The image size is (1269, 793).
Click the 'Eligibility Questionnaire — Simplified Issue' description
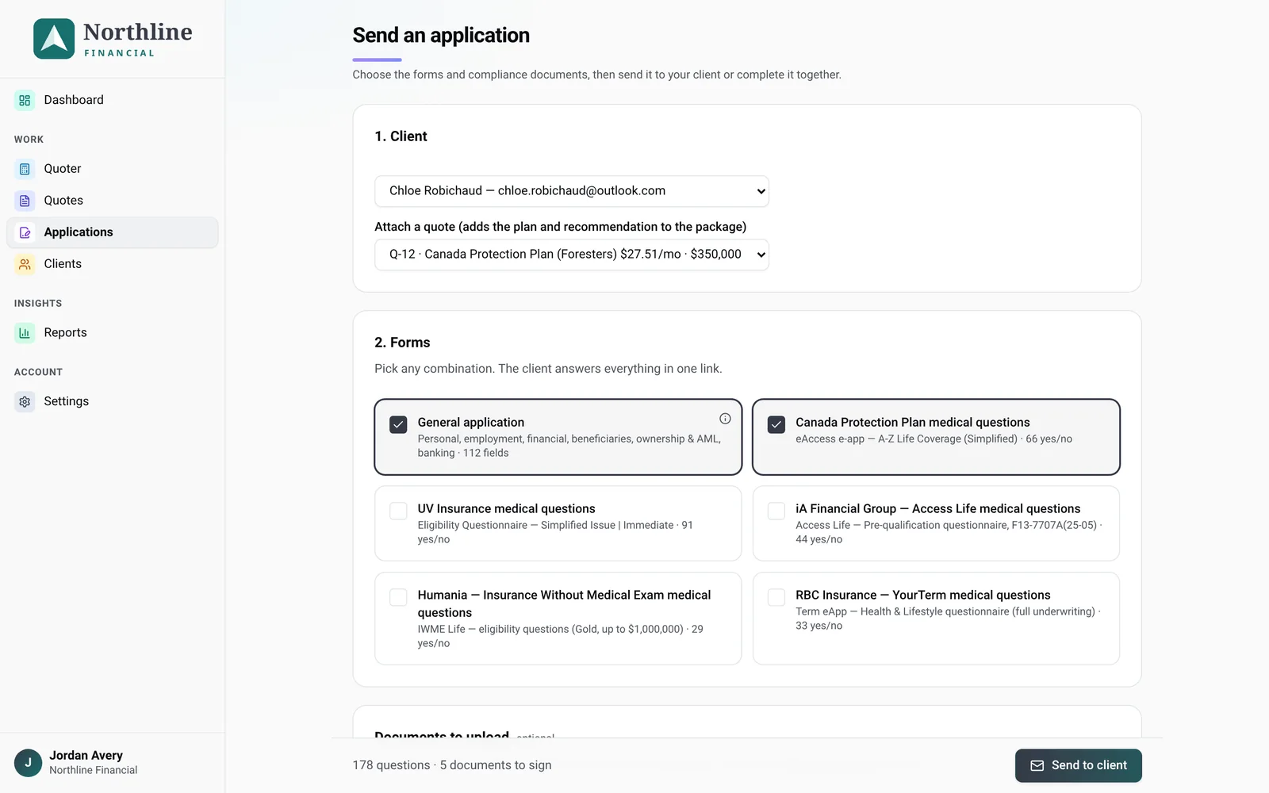(x=555, y=532)
